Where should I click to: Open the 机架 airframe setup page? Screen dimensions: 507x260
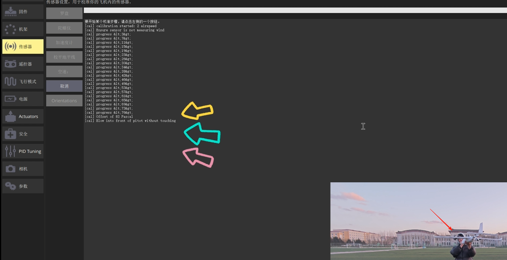(x=23, y=29)
